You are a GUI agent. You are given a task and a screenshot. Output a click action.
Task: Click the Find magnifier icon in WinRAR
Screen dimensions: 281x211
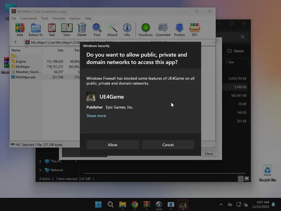coord(97,30)
